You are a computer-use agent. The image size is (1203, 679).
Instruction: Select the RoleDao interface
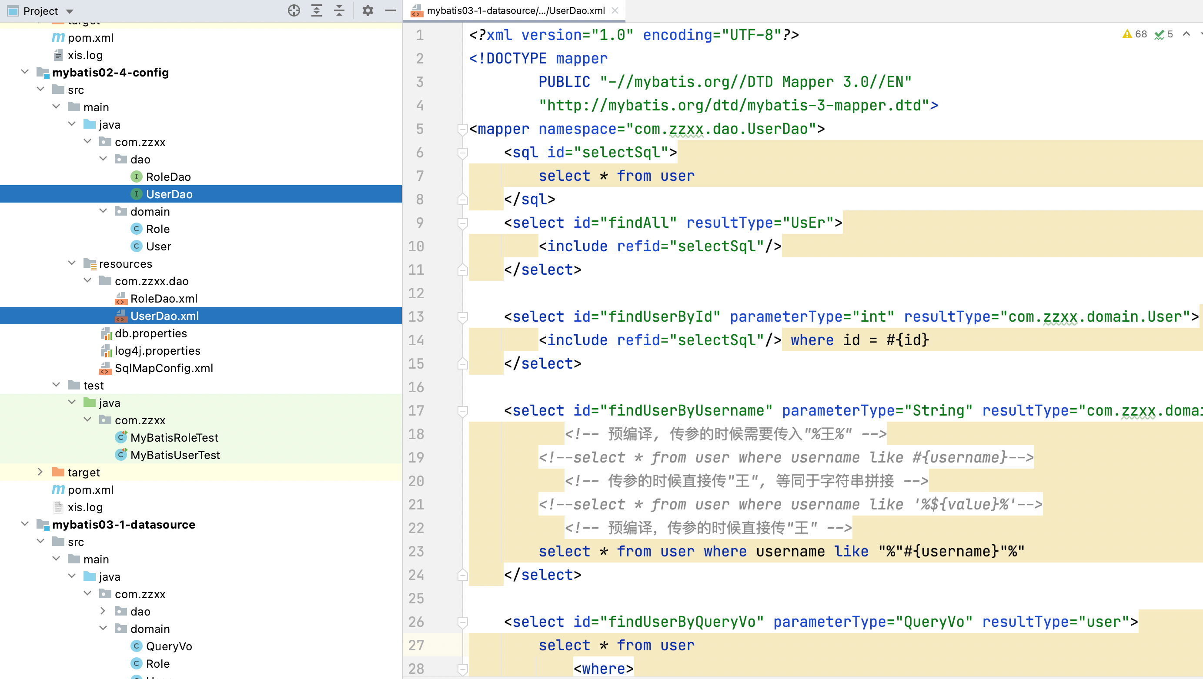coord(168,177)
